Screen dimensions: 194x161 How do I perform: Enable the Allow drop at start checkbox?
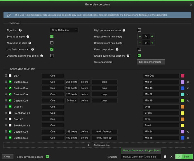click(52, 43)
